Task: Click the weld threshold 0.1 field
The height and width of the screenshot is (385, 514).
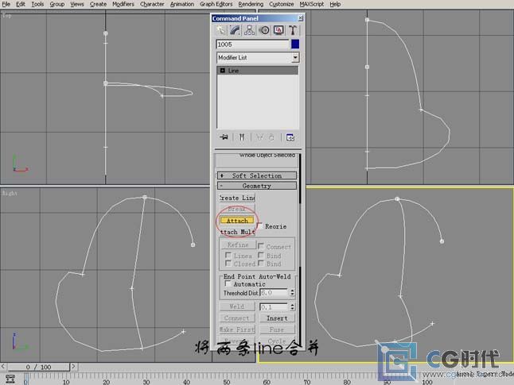Action: (274, 307)
